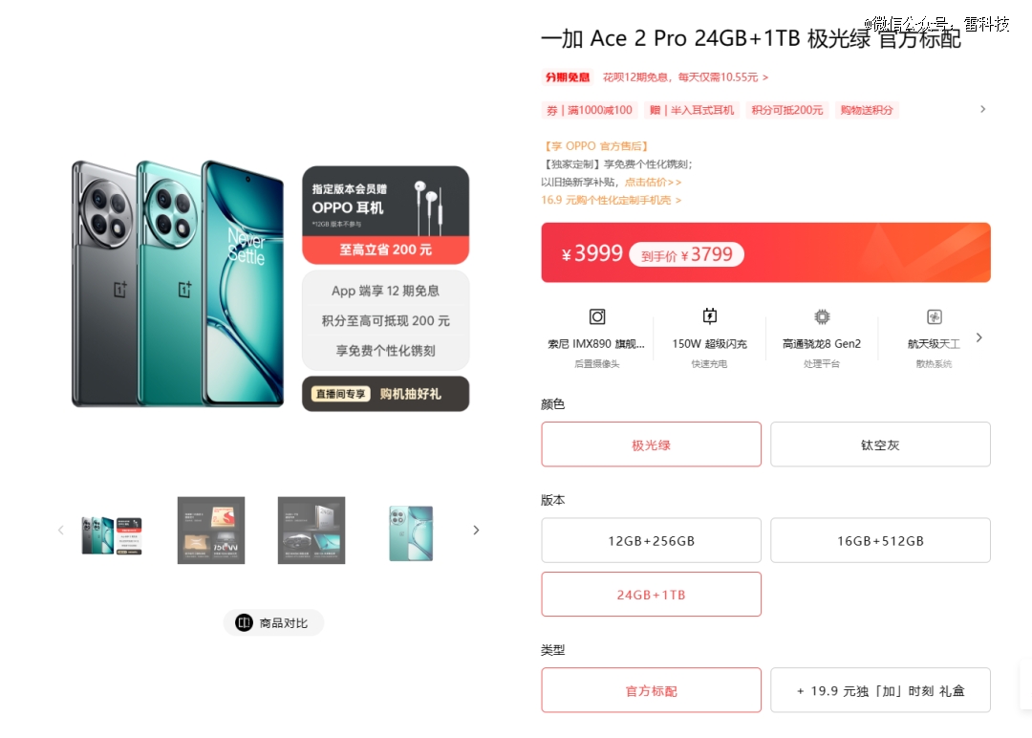Image resolution: width=1032 pixels, height=738 pixels.
Task: Open the 商品对比 compare icon
Action: pyautogui.click(x=245, y=622)
